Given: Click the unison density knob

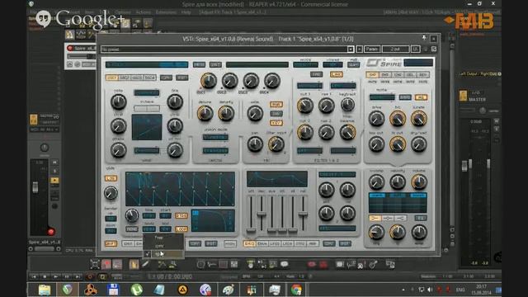Looking at the screenshot, I should point(226,114).
